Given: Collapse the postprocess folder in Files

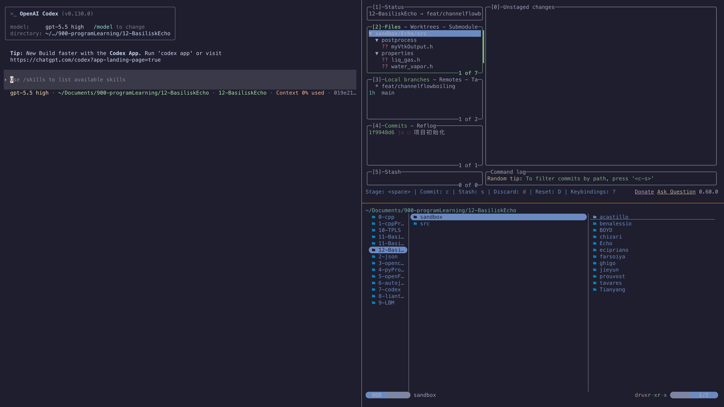Looking at the screenshot, I should tap(377, 40).
